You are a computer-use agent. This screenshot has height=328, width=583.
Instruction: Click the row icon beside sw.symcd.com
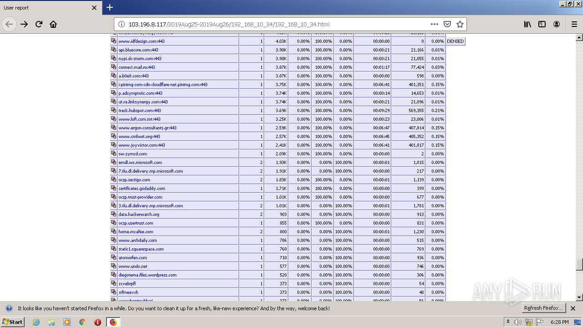pyautogui.click(x=114, y=154)
